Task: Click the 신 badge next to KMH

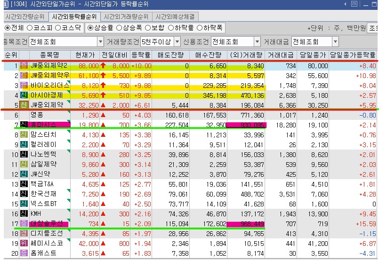Action: (x=24, y=213)
